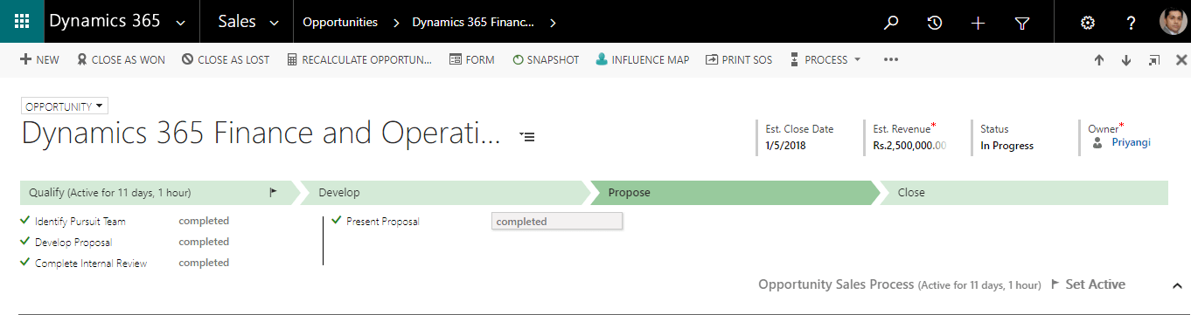Select the Develop stage
The height and width of the screenshot is (315, 1191).
[x=444, y=193]
